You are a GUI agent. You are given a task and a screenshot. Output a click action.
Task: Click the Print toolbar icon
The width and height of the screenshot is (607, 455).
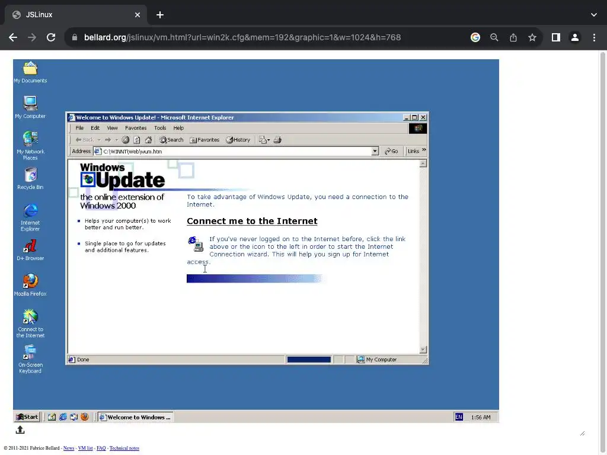tap(277, 140)
